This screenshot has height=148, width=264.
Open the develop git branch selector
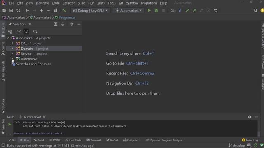pyautogui.click(x=237, y=145)
